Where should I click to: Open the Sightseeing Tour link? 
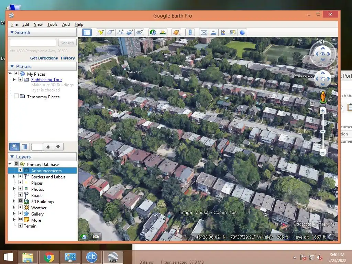click(x=46, y=80)
